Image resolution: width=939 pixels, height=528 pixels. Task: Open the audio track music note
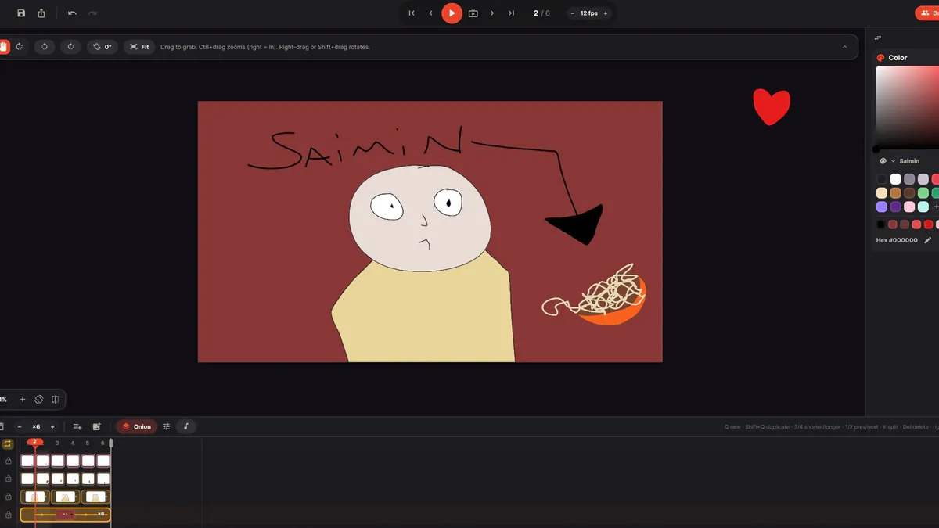click(x=186, y=427)
